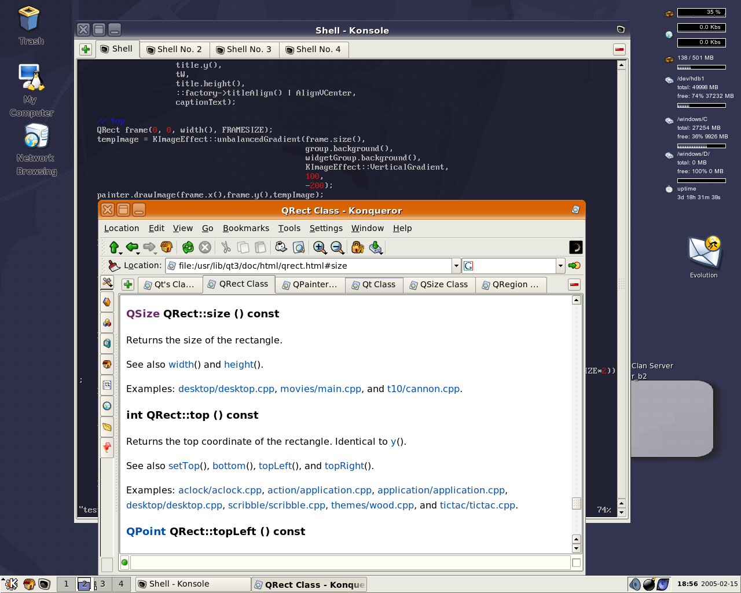Expand the search box dropdown arrow
Viewport: 741px width, 593px height.
560,266
